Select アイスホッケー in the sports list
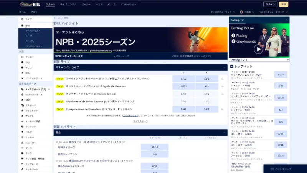307x173 pixels. click(x=35, y=111)
